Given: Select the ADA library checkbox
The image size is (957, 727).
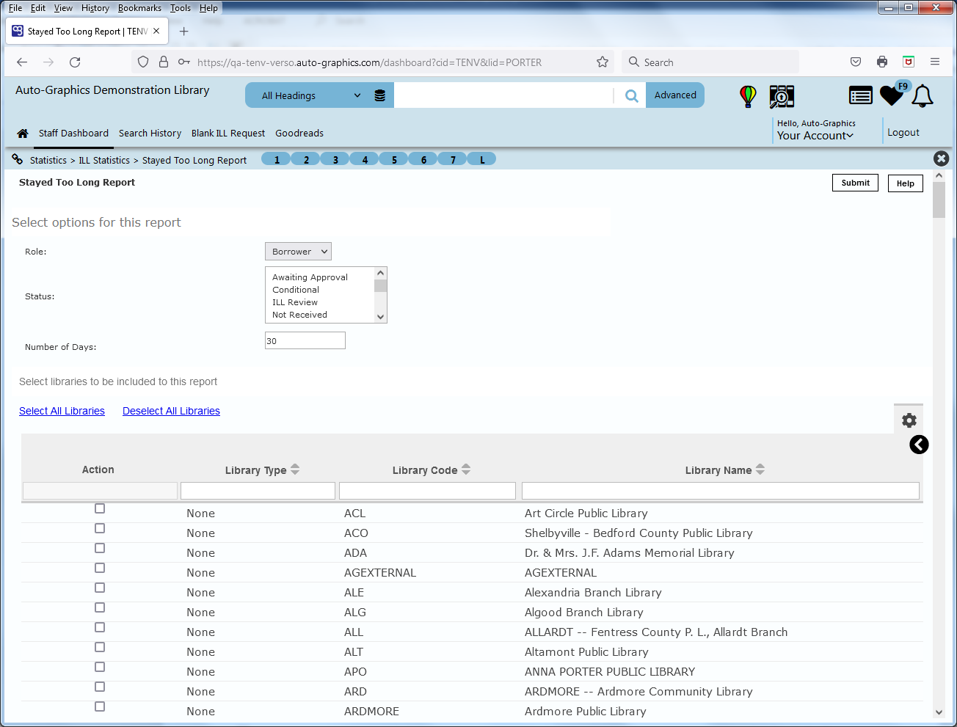Looking at the screenshot, I should point(100,548).
